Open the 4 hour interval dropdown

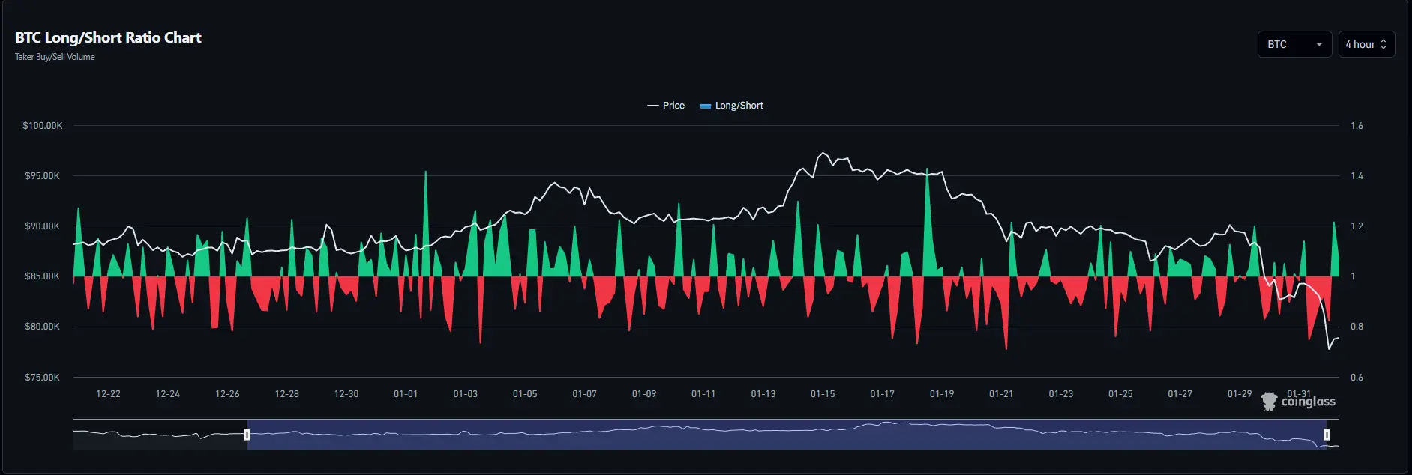[1366, 44]
